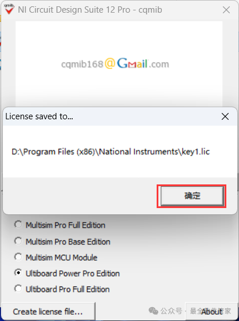Viewport: 239px width, 321px height.
Task: Click the NI Circuit Design Suite title text
Action: [90, 10]
